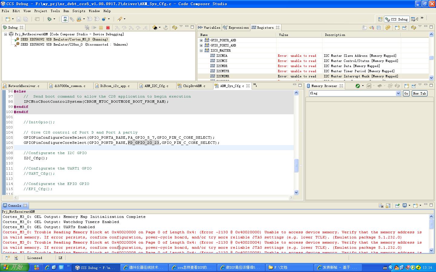Click the Clear Console icon
Screen dimensions: 436x272
(381, 206)
